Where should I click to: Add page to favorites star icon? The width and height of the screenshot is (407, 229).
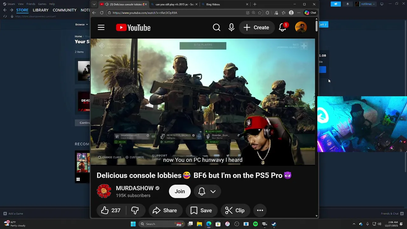tap(260, 13)
